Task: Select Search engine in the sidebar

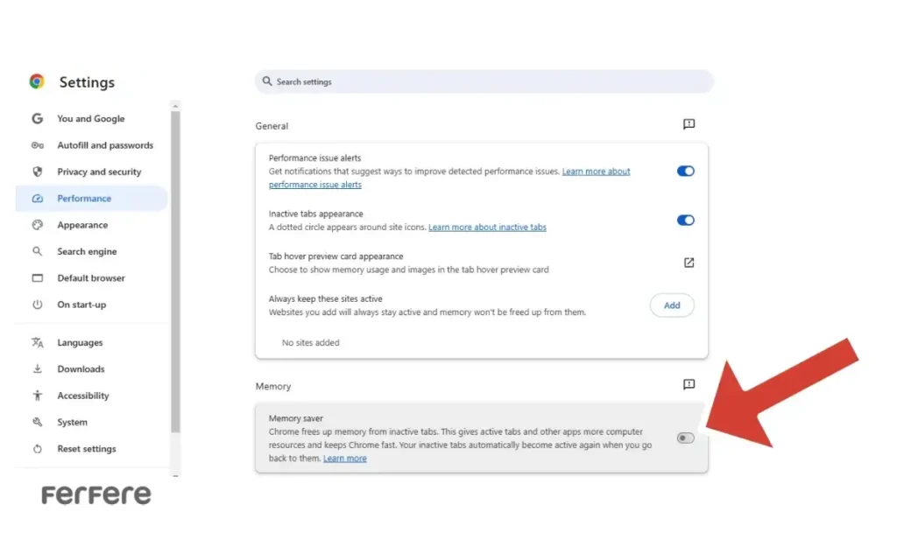Action: click(x=87, y=252)
